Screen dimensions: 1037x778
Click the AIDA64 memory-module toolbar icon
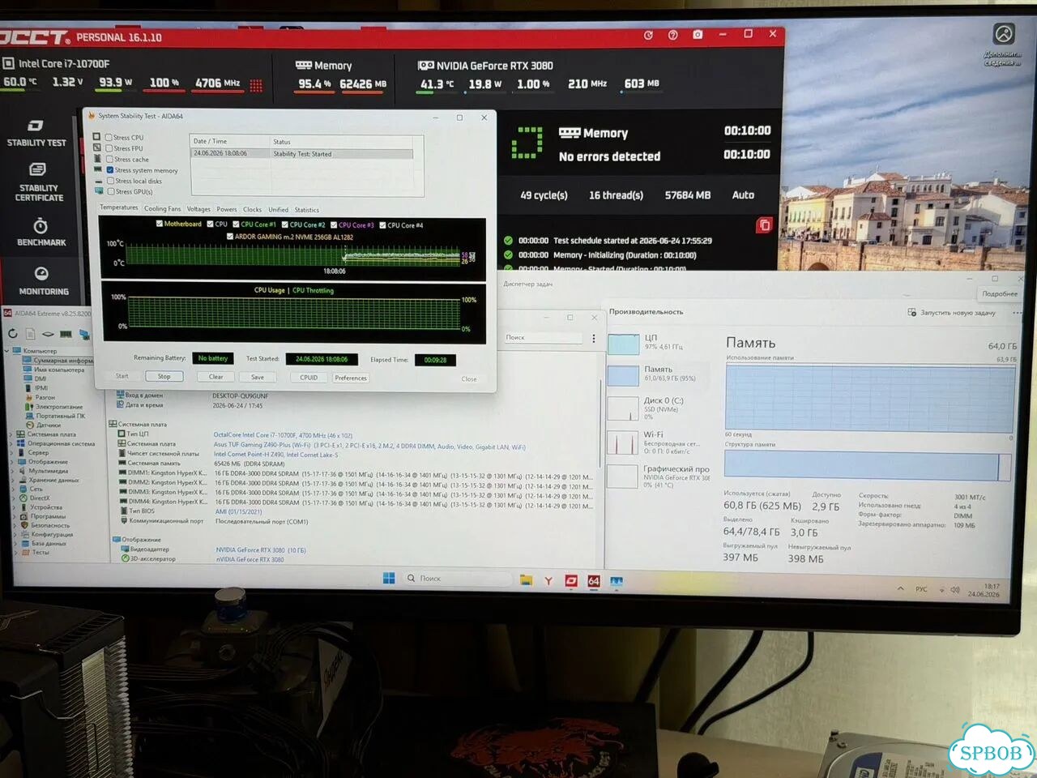coord(66,334)
